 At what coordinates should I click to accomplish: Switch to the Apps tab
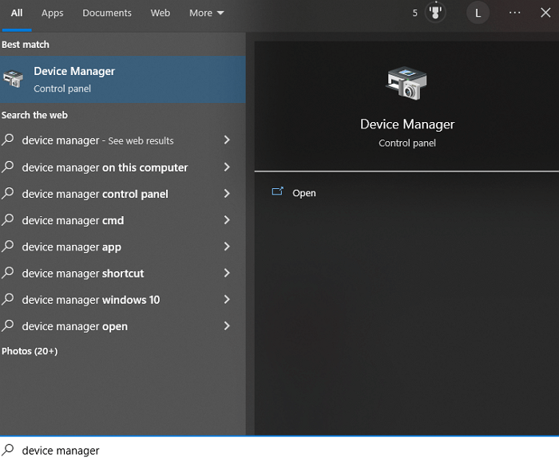click(x=53, y=13)
